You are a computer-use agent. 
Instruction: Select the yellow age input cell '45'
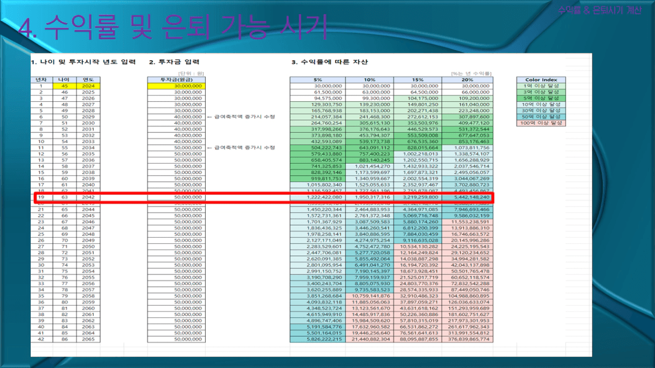pos(64,86)
